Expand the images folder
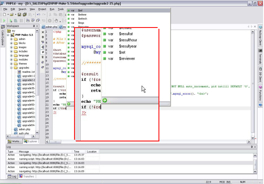 12,47
